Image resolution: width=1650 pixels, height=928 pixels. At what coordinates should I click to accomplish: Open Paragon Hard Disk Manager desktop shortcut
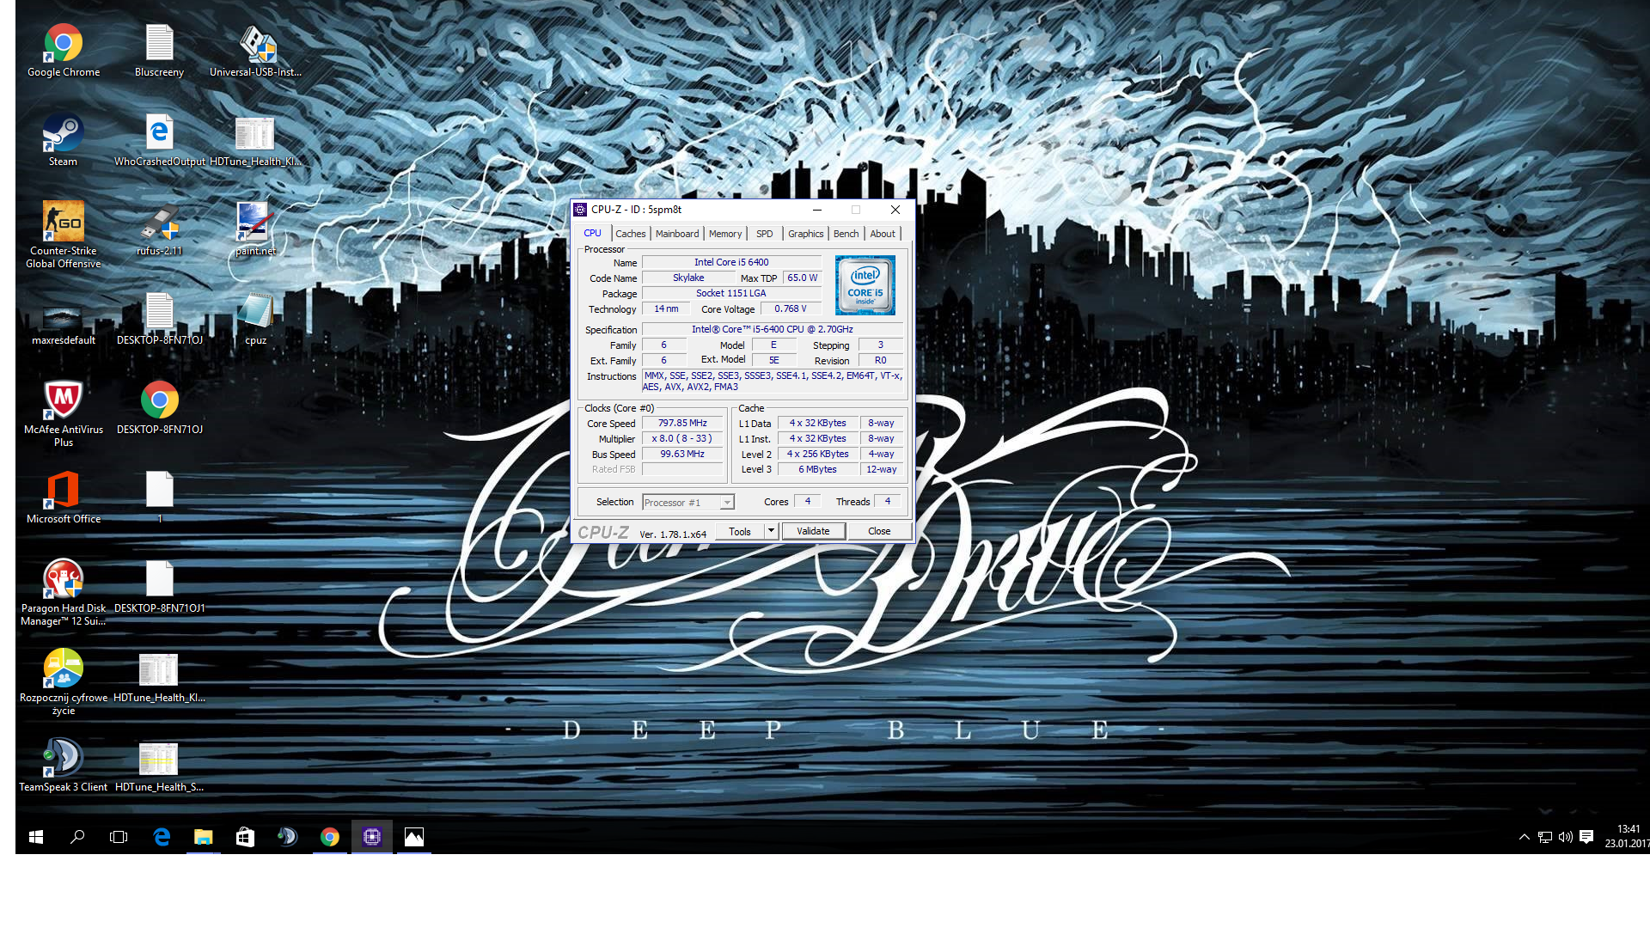[64, 592]
